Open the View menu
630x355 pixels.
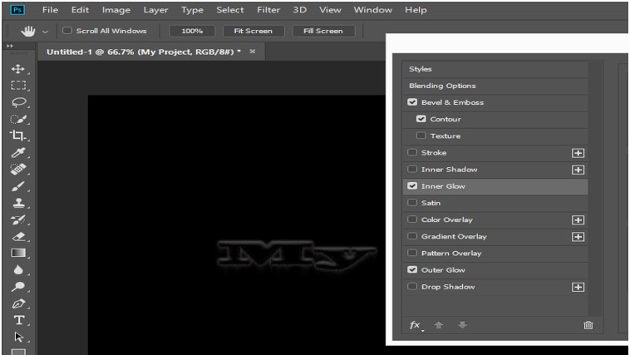(x=330, y=10)
